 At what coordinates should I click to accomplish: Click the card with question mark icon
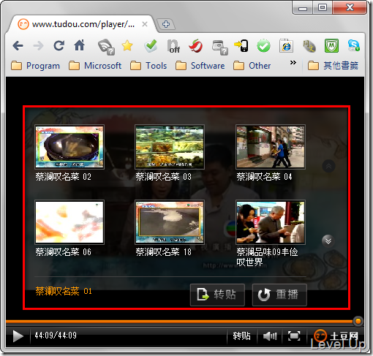click(x=220, y=48)
